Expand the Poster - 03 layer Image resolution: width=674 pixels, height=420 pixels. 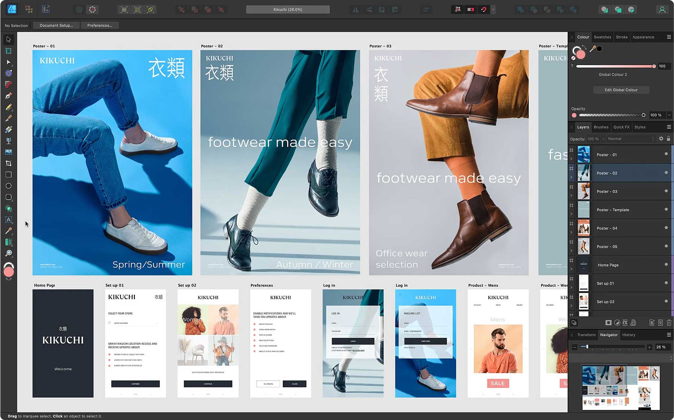[571, 195]
